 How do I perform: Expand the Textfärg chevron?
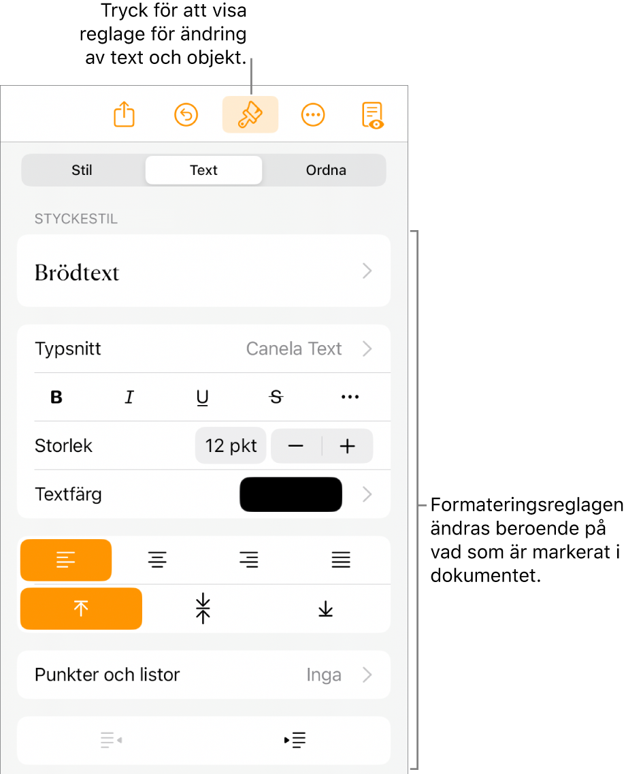(367, 494)
